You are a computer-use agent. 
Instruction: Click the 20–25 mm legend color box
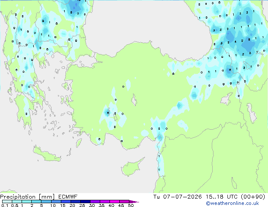[75, 202]
